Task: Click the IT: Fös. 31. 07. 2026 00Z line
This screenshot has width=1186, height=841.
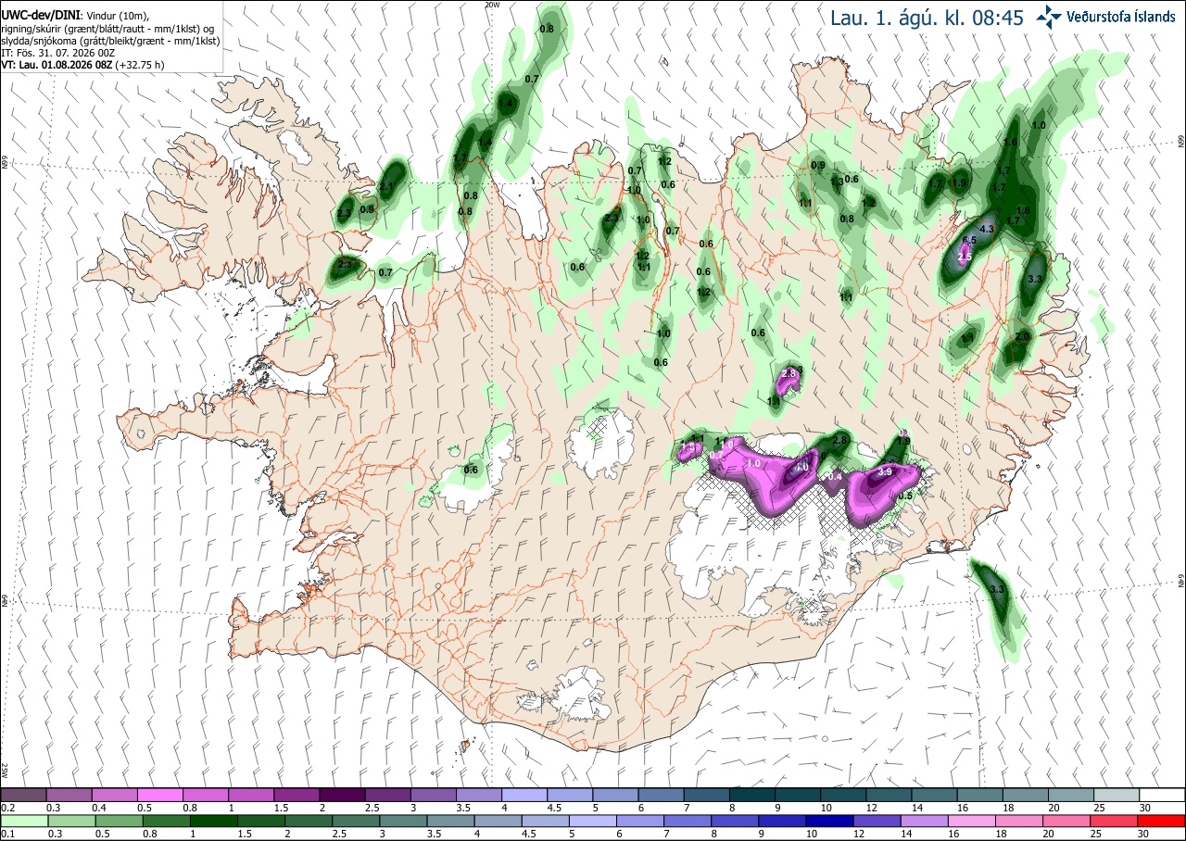Action: [x=58, y=53]
